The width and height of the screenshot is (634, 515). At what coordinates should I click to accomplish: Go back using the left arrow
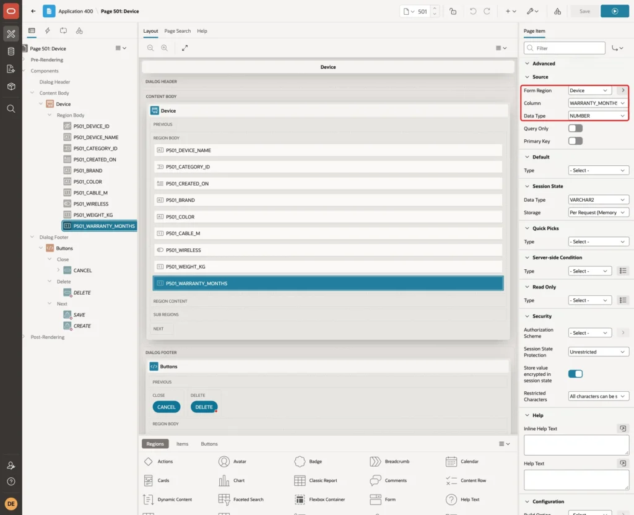pos(33,11)
